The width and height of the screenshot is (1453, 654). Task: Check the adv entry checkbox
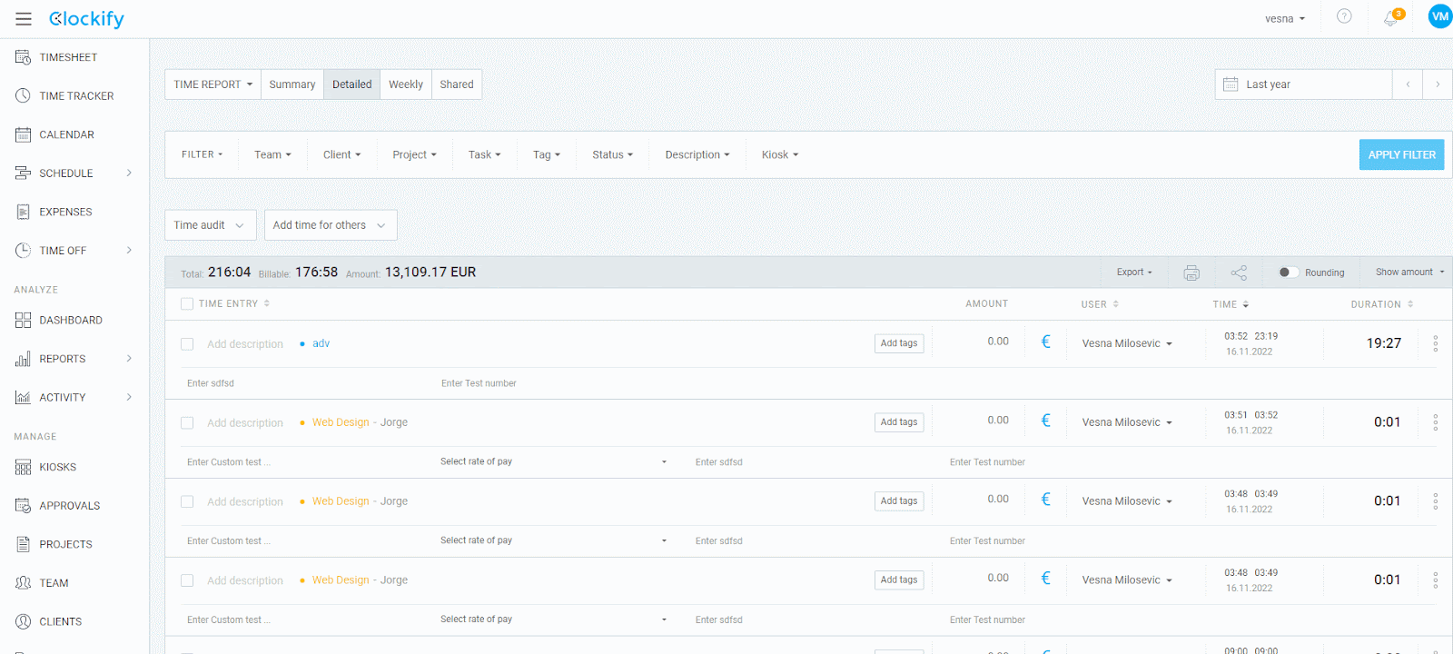click(187, 344)
